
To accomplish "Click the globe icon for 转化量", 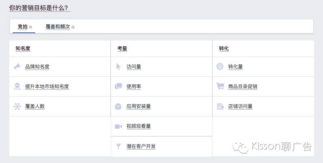I will pos(220,66).
